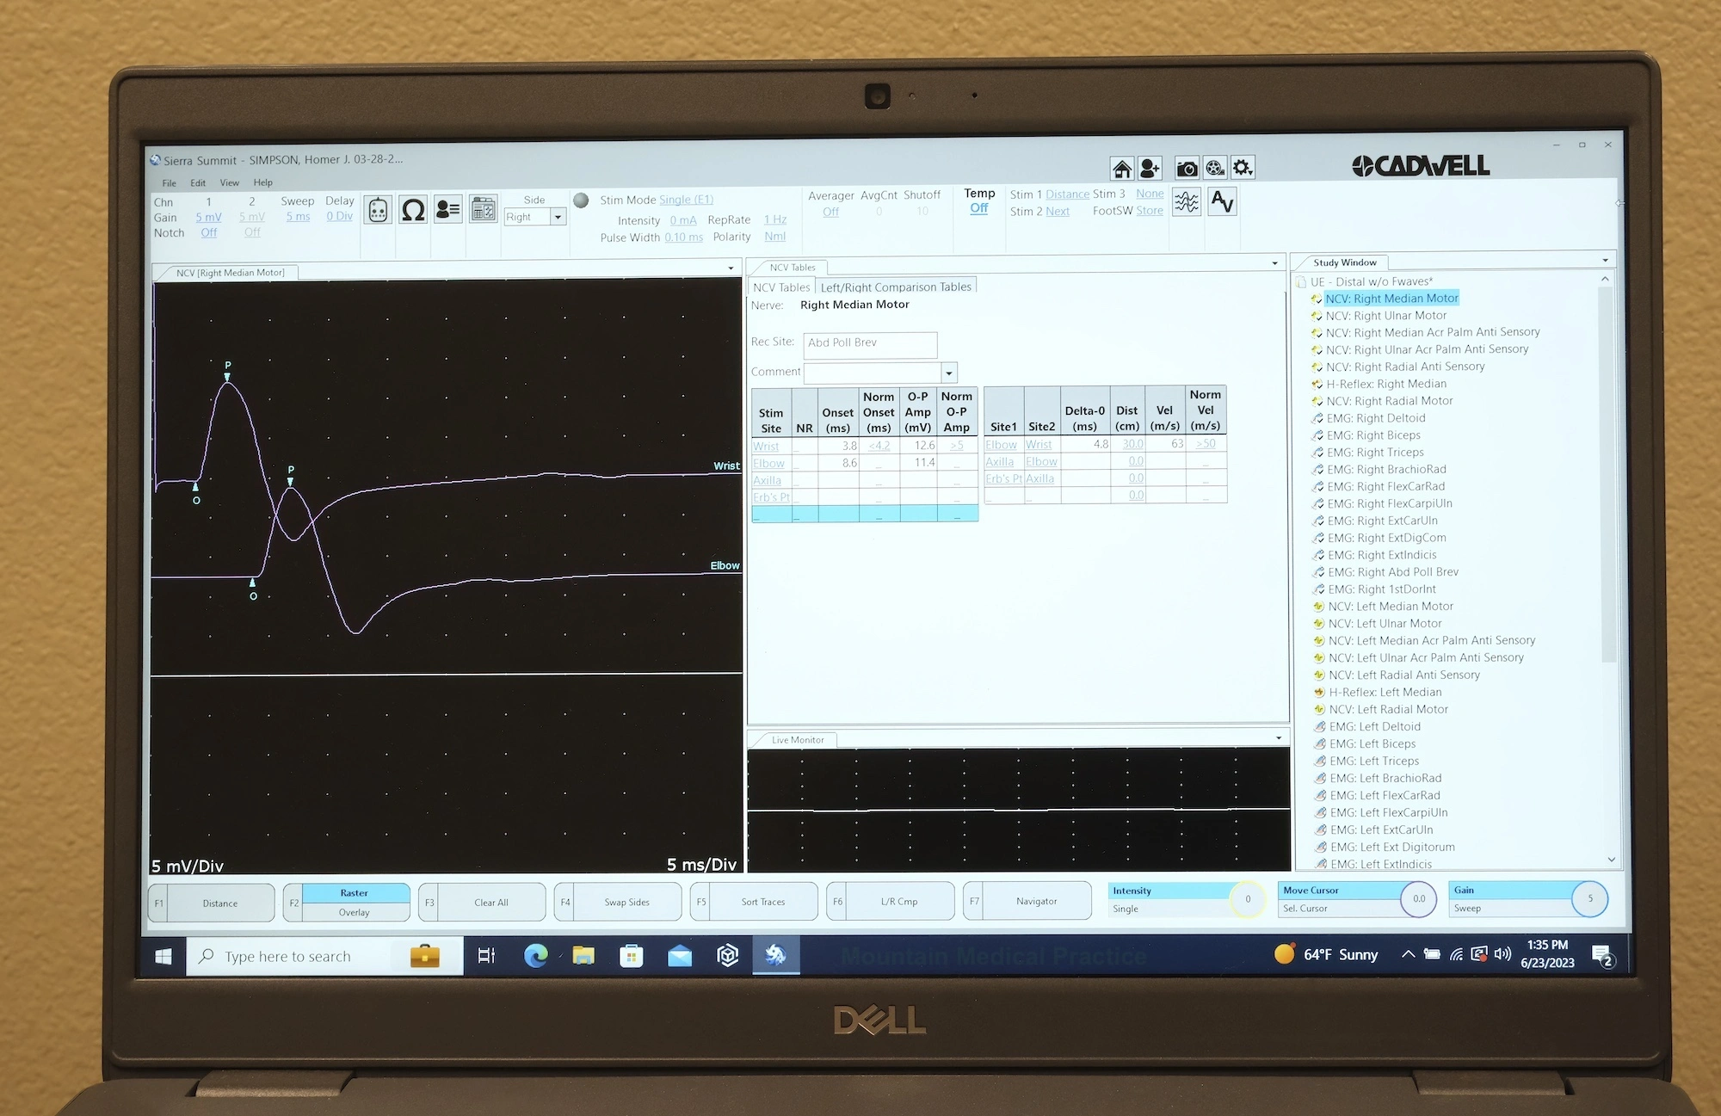The height and width of the screenshot is (1116, 1721).
Task: Open the File menu
Action: click(x=169, y=182)
